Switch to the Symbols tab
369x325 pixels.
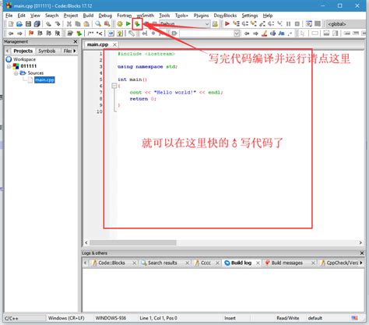click(x=47, y=51)
